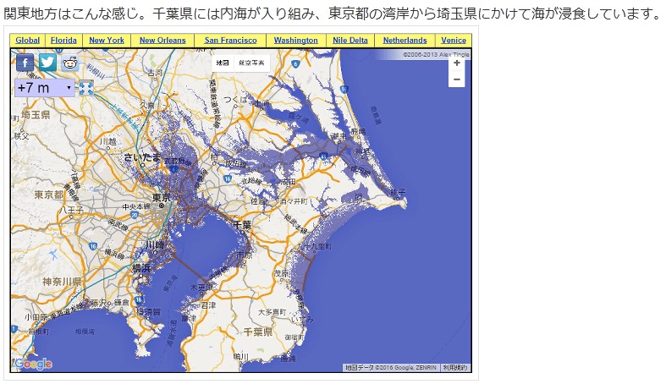
Task: Switch to 地図 map view
Action: point(223,63)
